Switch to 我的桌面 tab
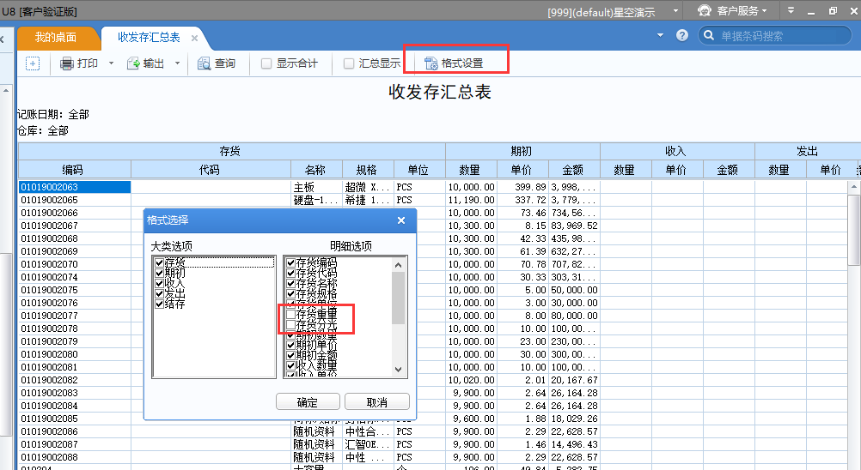The width and height of the screenshot is (861, 470). 56,38
